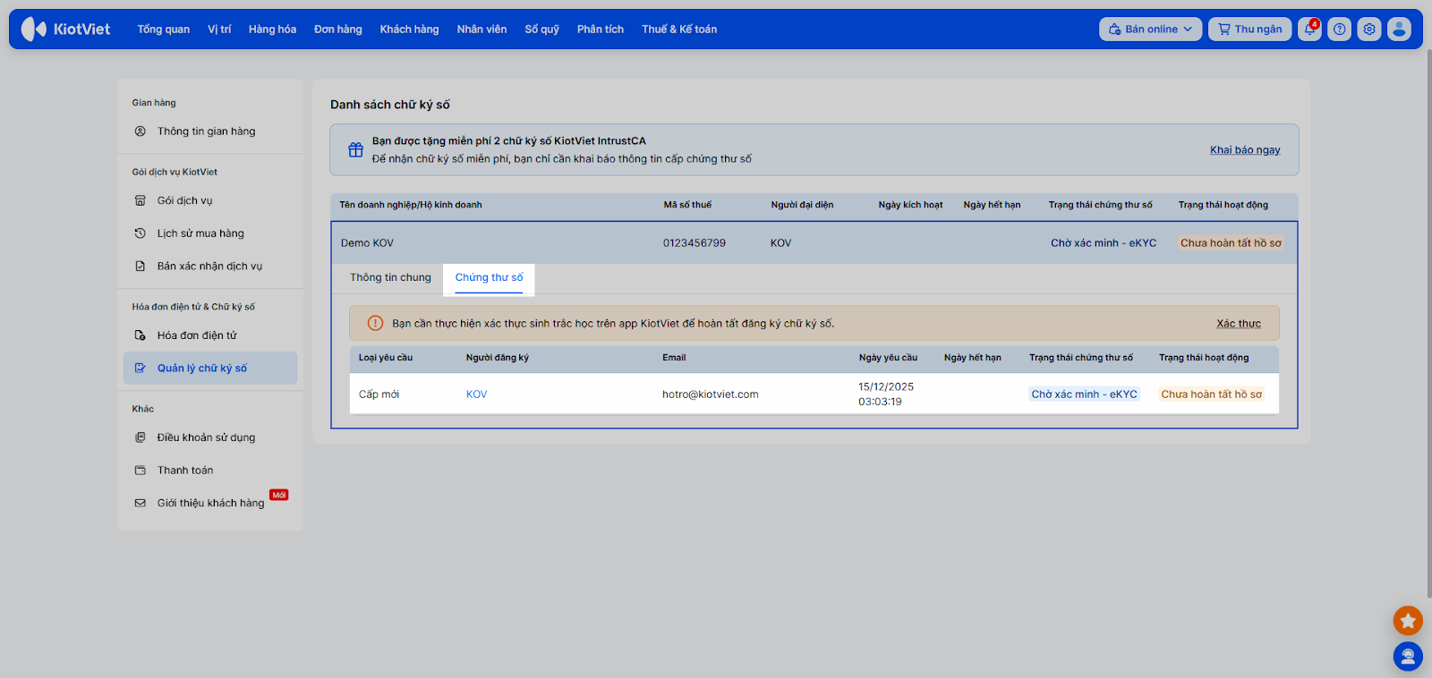Click the Chờ xác minh - eKYC badge in Cấp mới row
Viewport: 1432px width, 678px height.
coord(1084,394)
